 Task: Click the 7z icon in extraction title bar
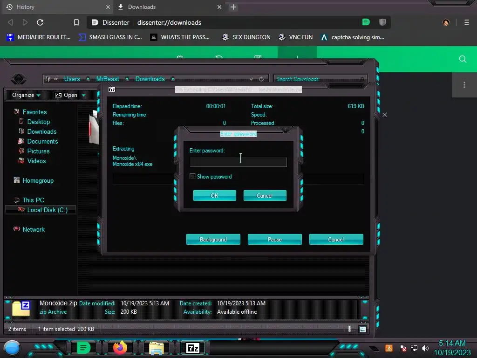click(112, 89)
